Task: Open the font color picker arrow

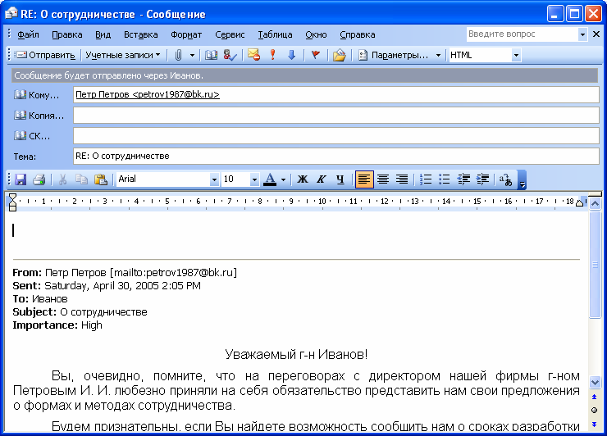Action: [x=283, y=179]
